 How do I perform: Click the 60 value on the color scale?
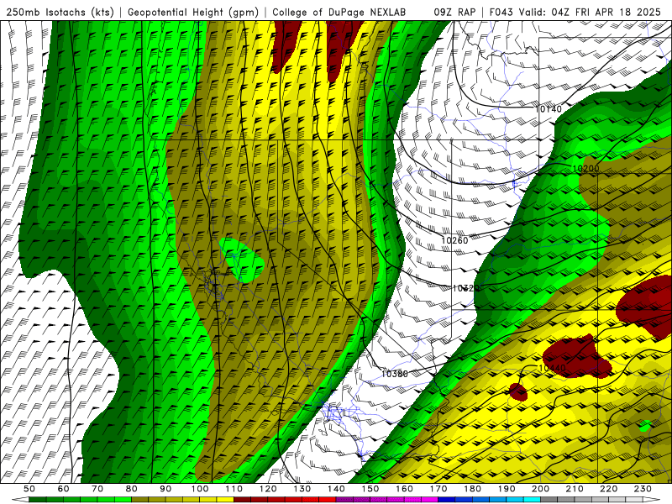point(64,489)
